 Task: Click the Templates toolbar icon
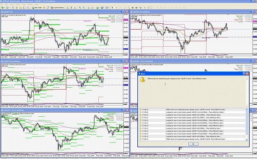[x=107, y=8]
